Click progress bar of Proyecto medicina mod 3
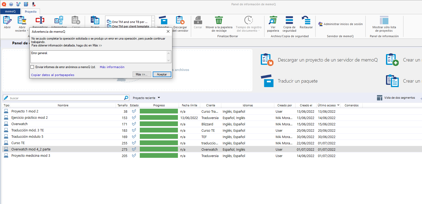 tap(159, 156)
